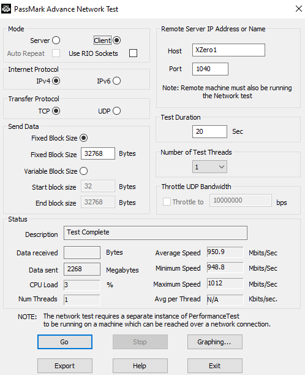
Task: Select UDP transfer protocol
Action: [x=117, y=111]
